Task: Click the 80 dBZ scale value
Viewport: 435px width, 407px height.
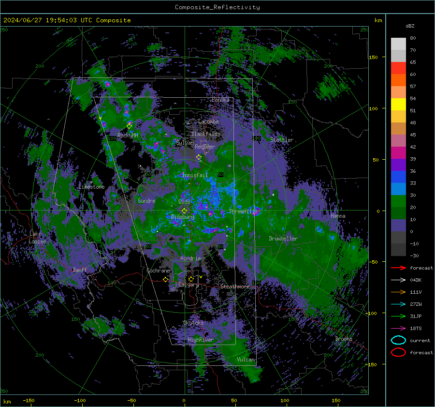Action: pyautogui.click(x=413, y=38)
